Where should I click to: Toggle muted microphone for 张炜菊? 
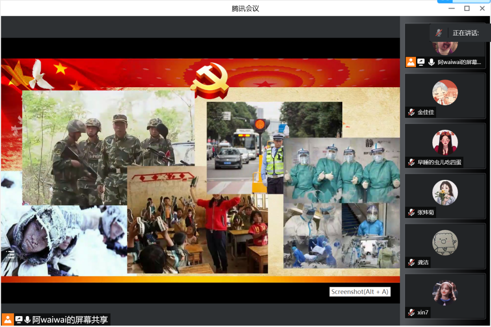(x=411, y=213)
